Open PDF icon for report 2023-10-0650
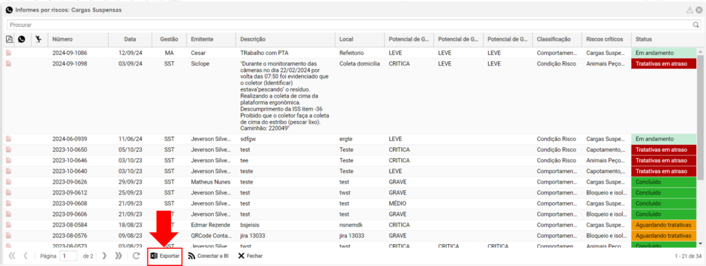 (x=8, y=150)
